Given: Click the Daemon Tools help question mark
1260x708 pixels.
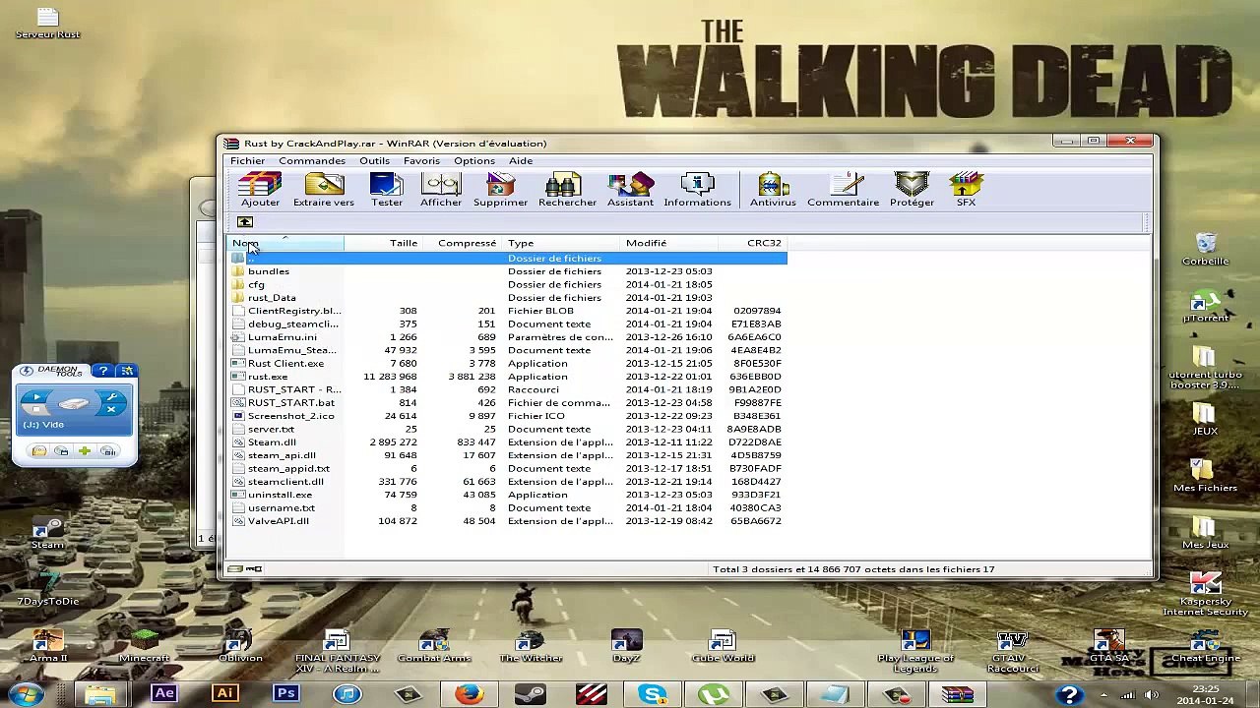Looking at the screenshot, I should point(103,371).
